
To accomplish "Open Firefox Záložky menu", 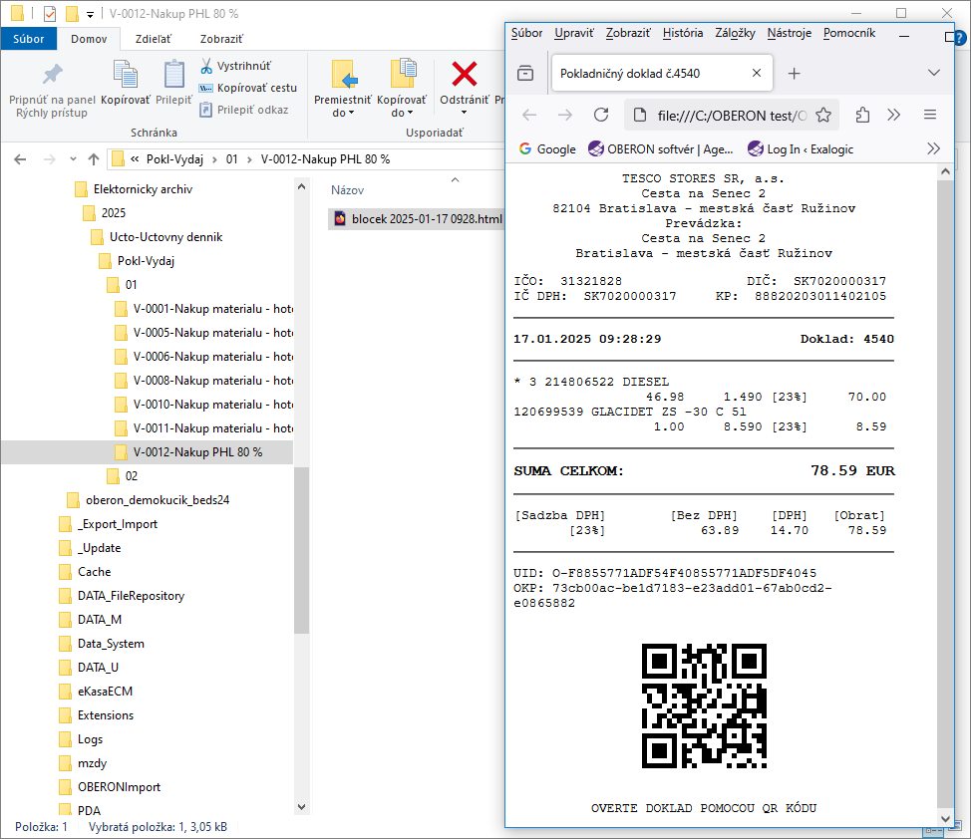I will pyautogui.click(x=735, y=33).
